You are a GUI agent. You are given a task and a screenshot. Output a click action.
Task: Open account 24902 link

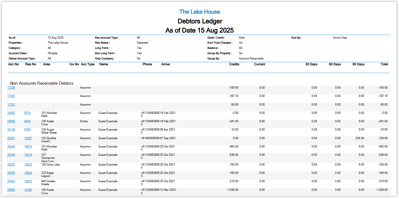[x=11, y=113]
